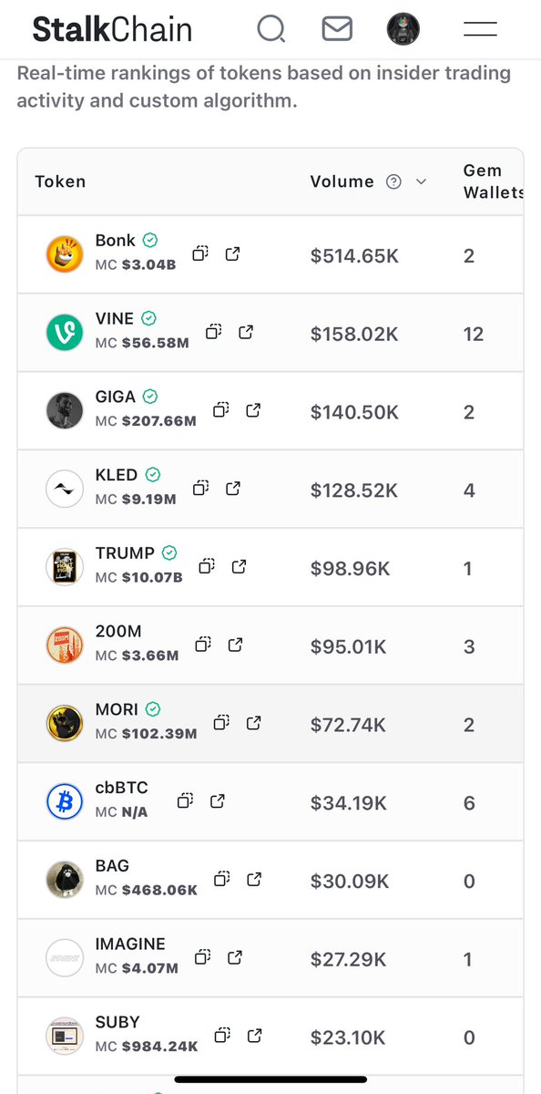541x1094 pixels.
Task: Open VINE in external link
Action: (246, 333)
